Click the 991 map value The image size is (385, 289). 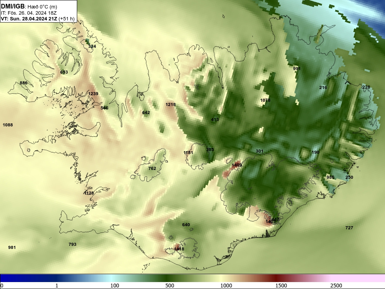click(297, 69)
